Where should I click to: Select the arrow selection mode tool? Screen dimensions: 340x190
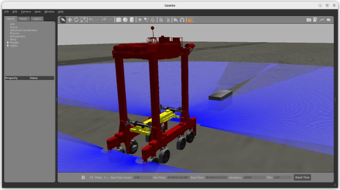[x=63, y=20]
